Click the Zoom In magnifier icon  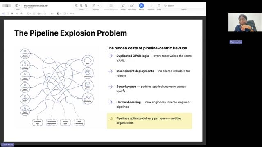(86, 6)
